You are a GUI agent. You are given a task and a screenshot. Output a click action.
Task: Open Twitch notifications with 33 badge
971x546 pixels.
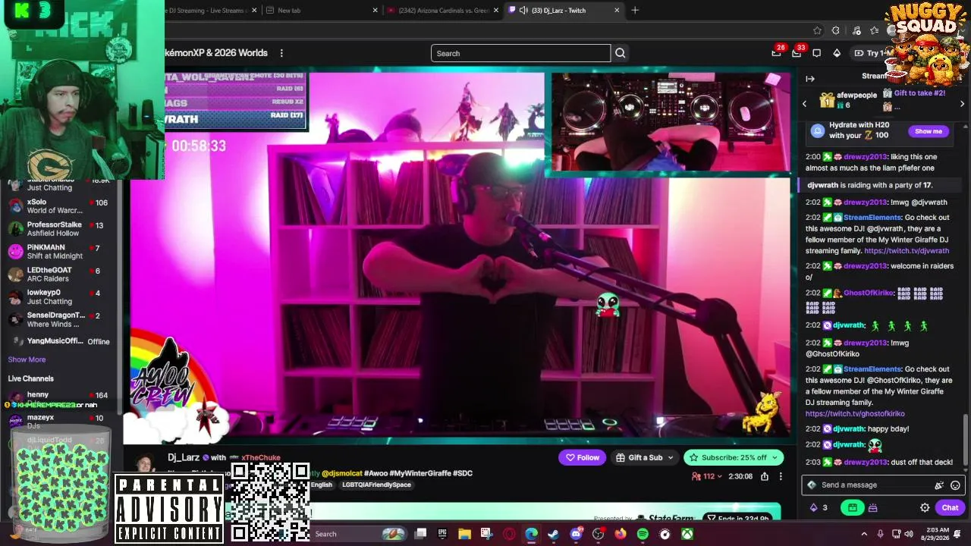[x=797, y=53]
